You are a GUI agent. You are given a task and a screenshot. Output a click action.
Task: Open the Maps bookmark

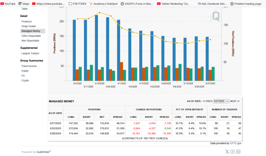click(24, 3)
